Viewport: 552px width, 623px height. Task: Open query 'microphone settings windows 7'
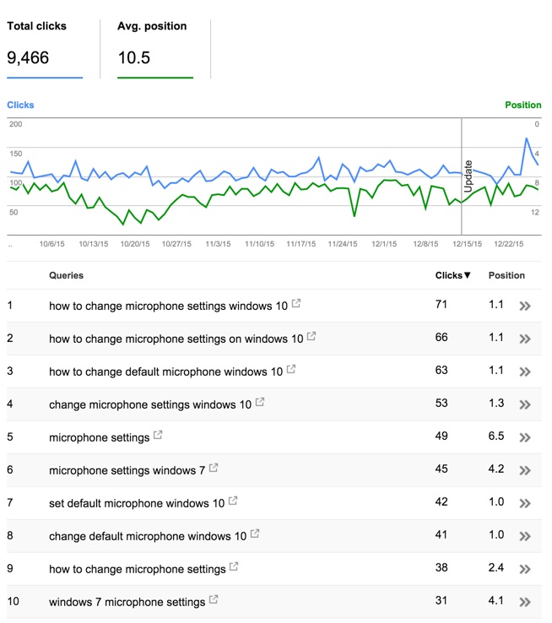[127, 471]
